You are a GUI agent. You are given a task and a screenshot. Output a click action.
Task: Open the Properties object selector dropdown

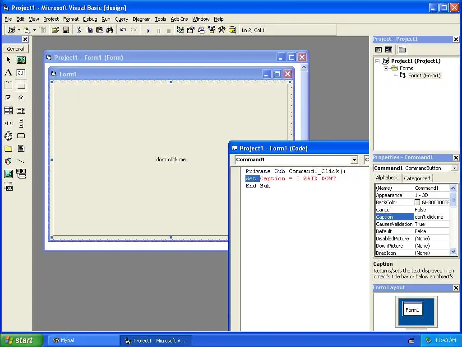click(454, 168)
